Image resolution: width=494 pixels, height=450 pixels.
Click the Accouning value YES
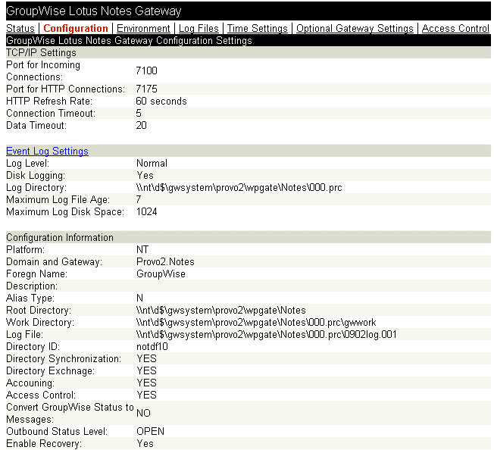coord(146,383)
